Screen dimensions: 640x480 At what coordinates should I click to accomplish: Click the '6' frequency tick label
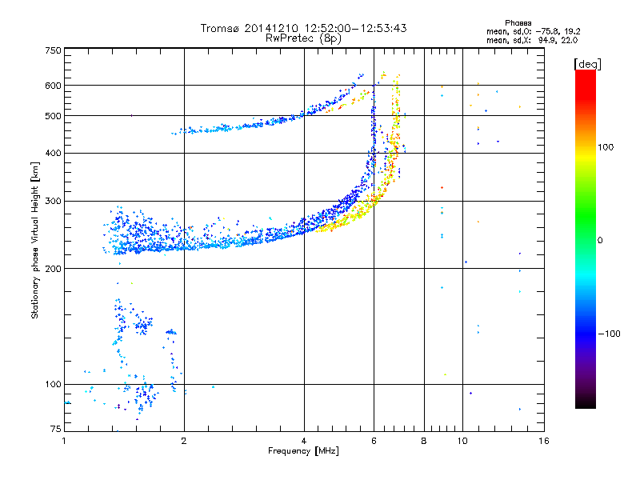tap(374, 441)
